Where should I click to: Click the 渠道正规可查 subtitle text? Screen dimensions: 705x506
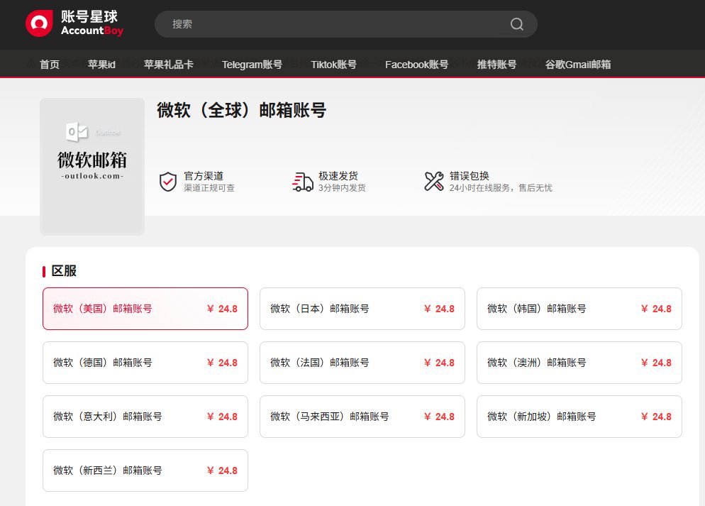pos(209,188)
